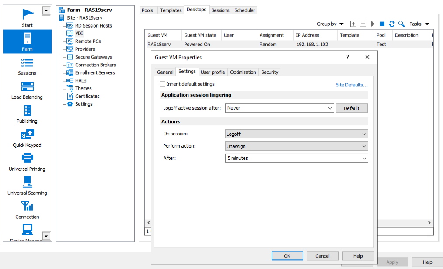Select the Load Balancing sidebar icon
This screenshot has width=443, height=269.
[27, 90]
